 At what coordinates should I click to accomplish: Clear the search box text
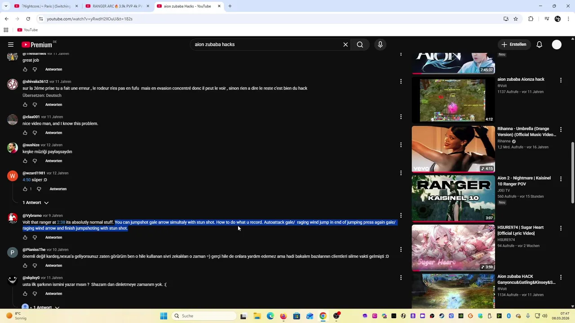tap(345, 44)
